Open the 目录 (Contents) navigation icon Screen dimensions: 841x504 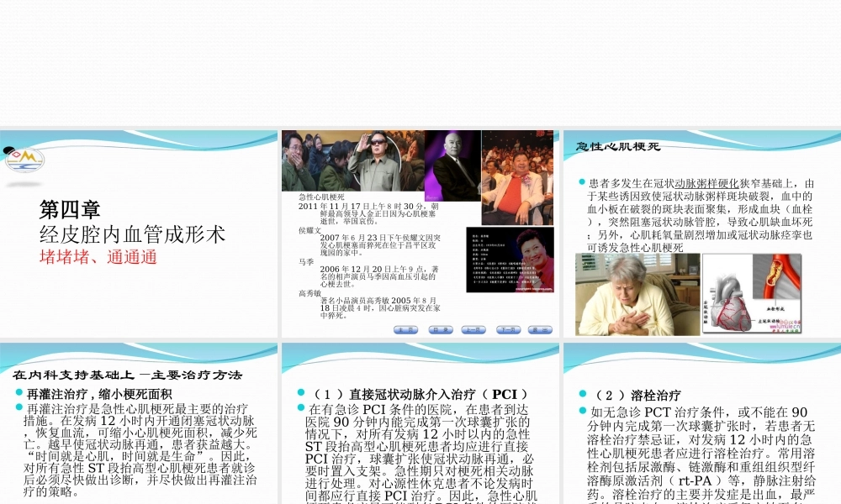pos(440,328)
